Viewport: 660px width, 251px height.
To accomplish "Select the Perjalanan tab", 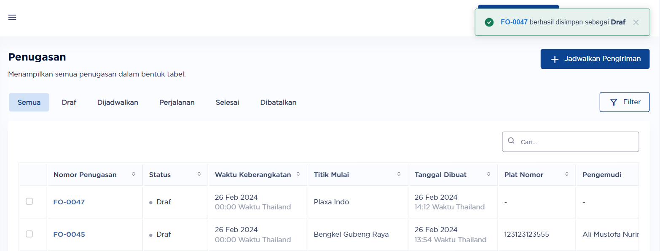I will [x=177, y=102].
